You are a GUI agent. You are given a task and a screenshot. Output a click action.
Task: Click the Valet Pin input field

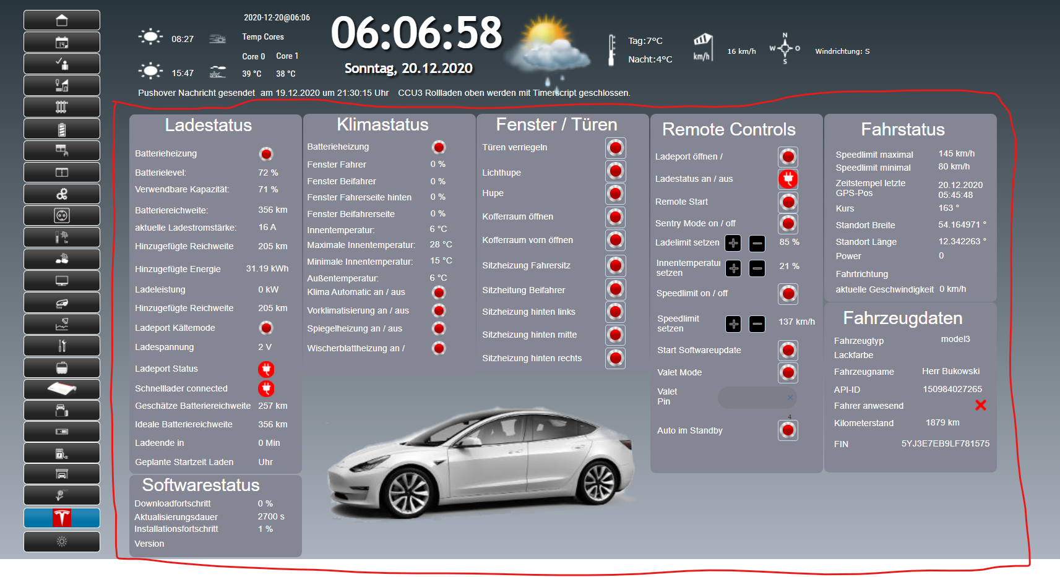(757, 398)
